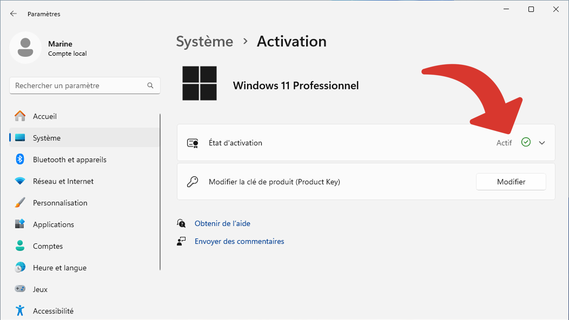Click the green check mark status icon
The height and width of the screenshot is (320, 569).
point(526,142)
